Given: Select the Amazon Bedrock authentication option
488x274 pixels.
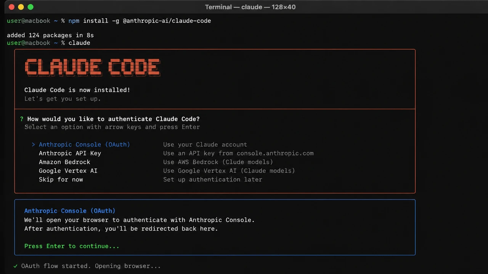Looking at the screenshot, I should pyautogui.click(x=64, y=162).
